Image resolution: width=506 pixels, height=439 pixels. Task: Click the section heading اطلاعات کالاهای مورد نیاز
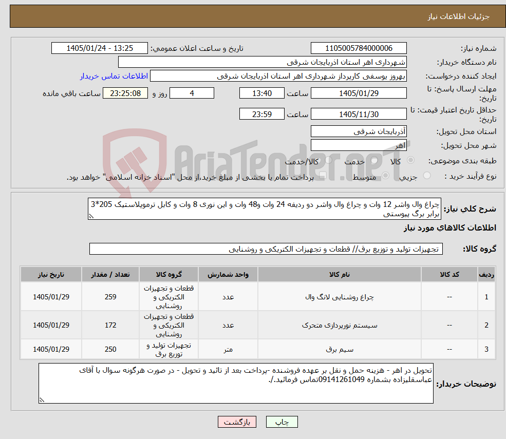coord(450,228)
